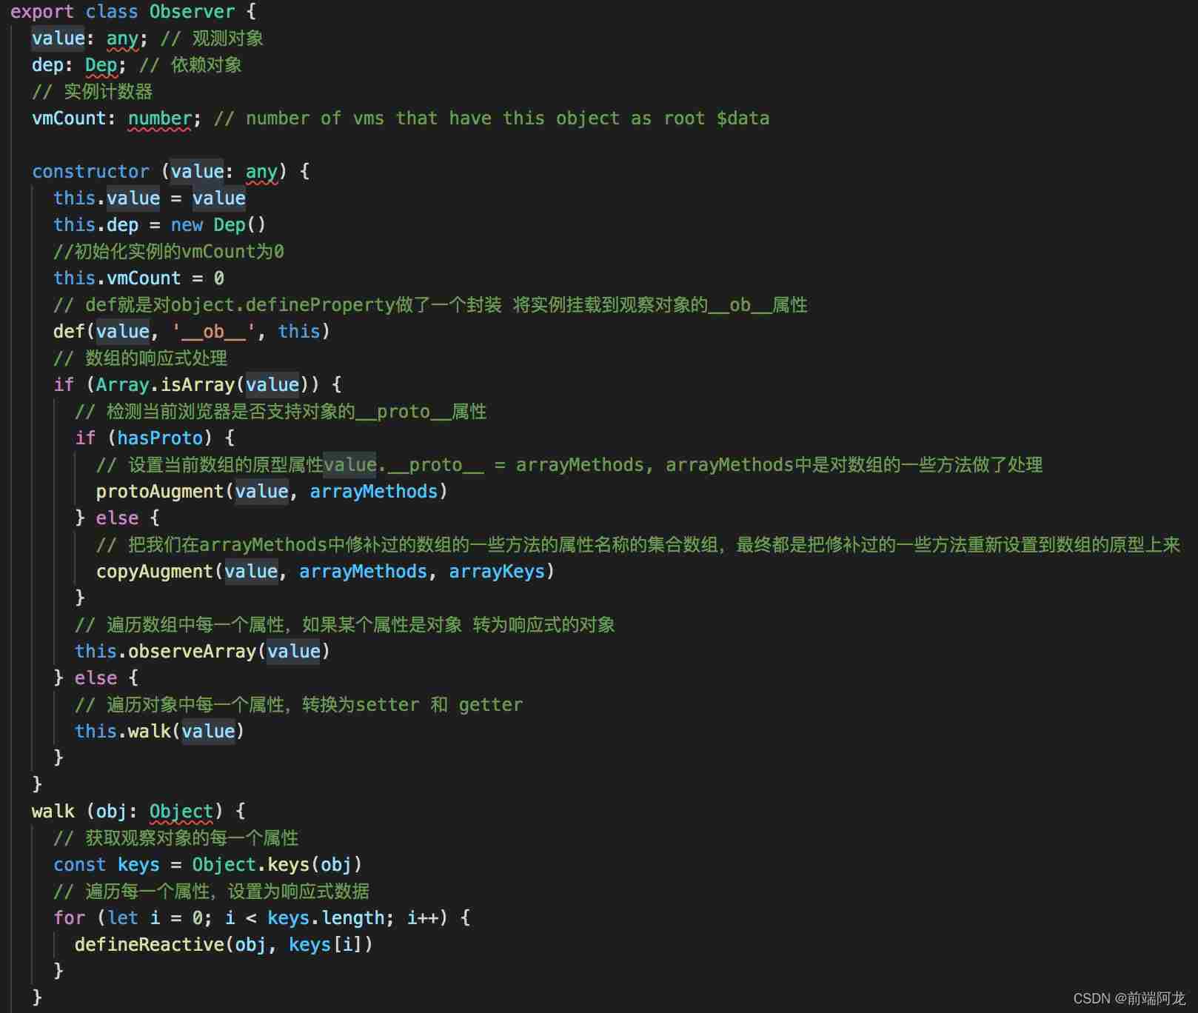Click 'walk (obj: Object) {' method line
This screenshot has height=1013, width=1198.
click(x=138, y=812)
